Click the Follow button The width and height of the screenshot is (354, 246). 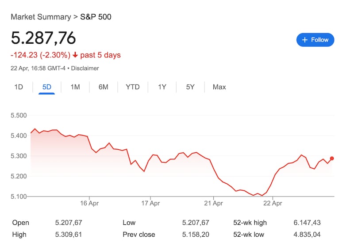point(315,40)
